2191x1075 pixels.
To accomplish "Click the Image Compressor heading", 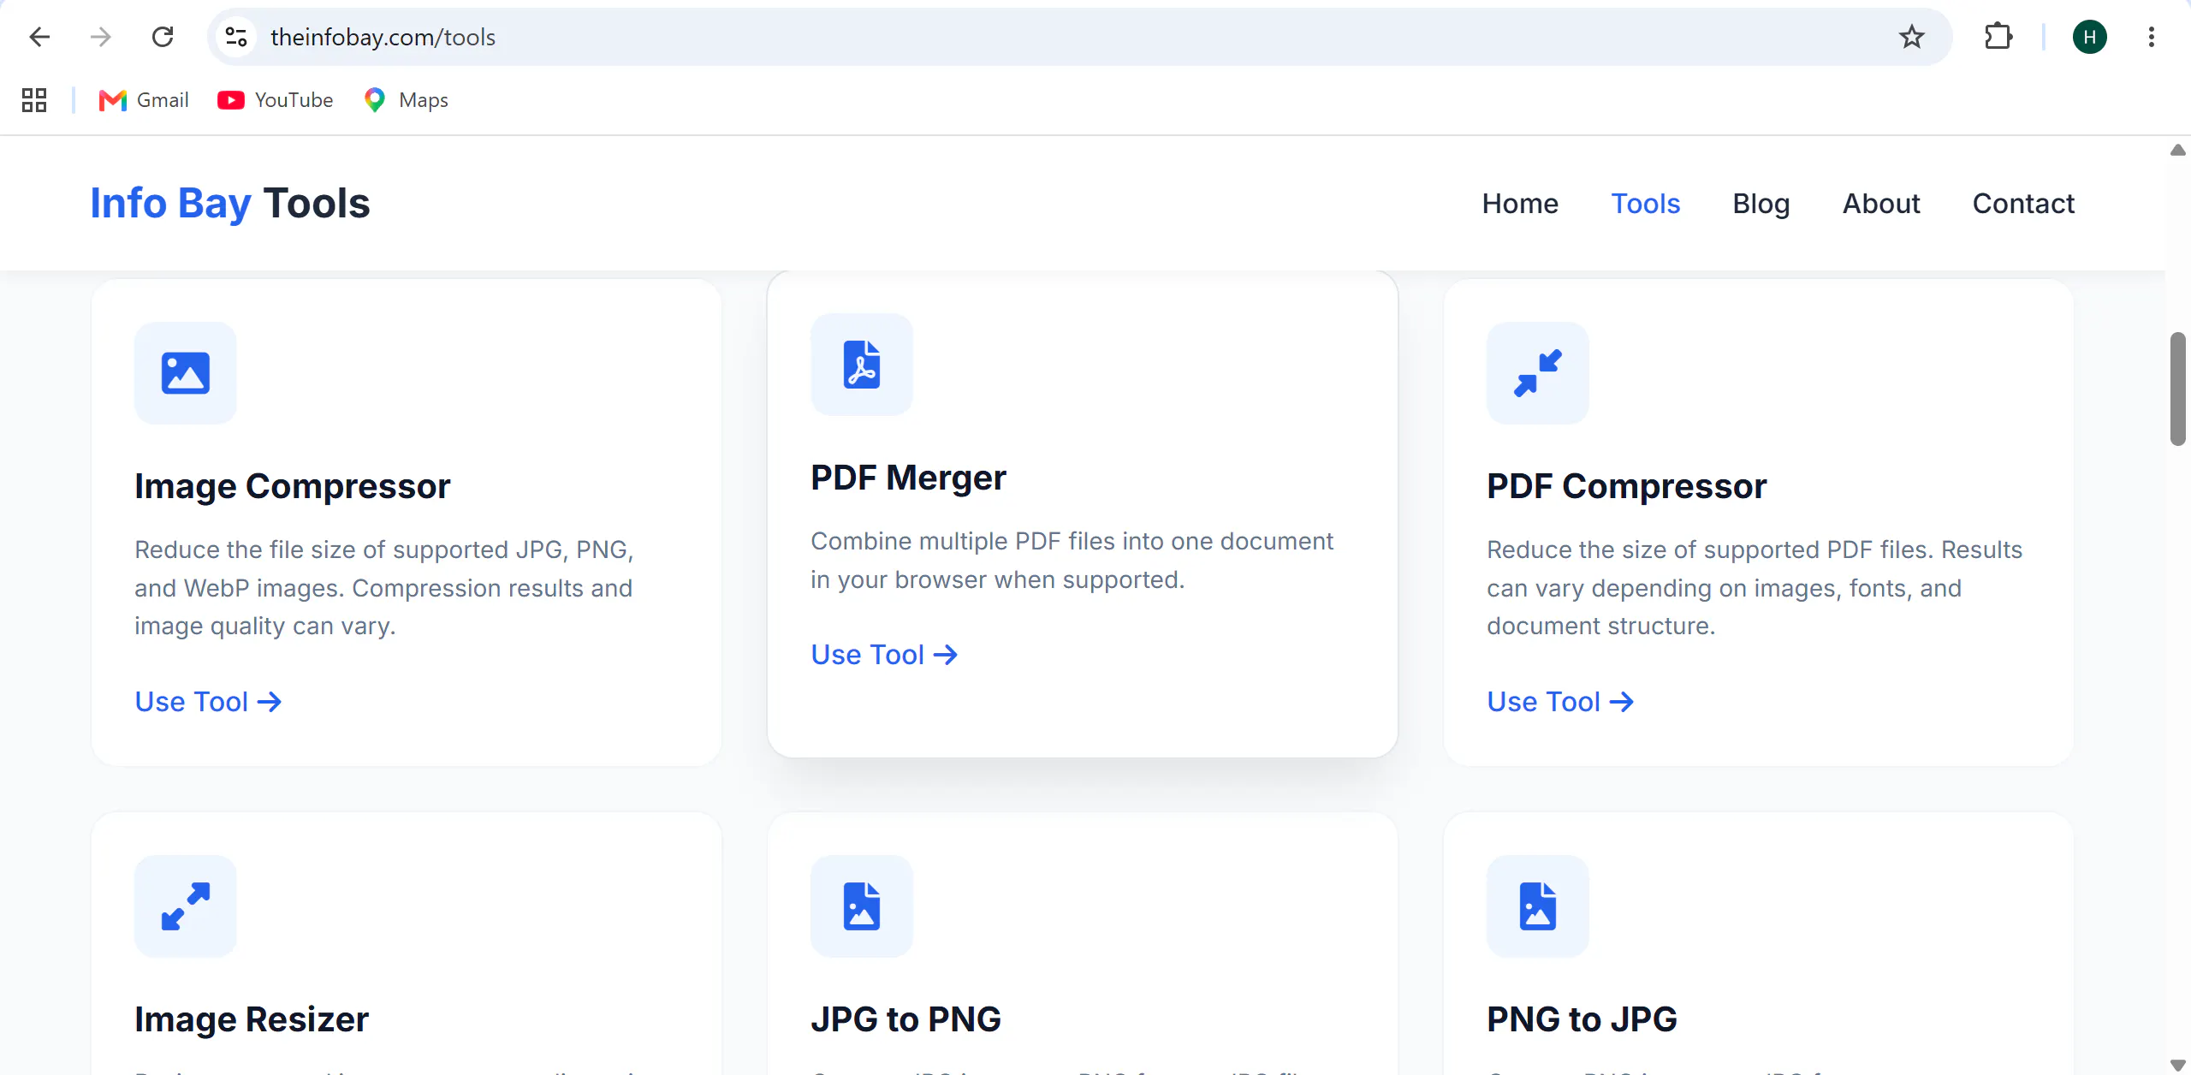I will click(292, 486).
